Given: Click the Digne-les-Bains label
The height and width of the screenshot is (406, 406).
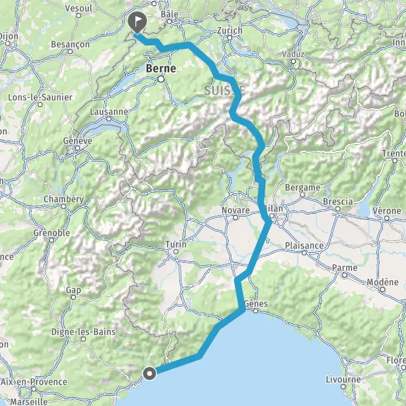Looking at the screenshot, I should [83, 332].
